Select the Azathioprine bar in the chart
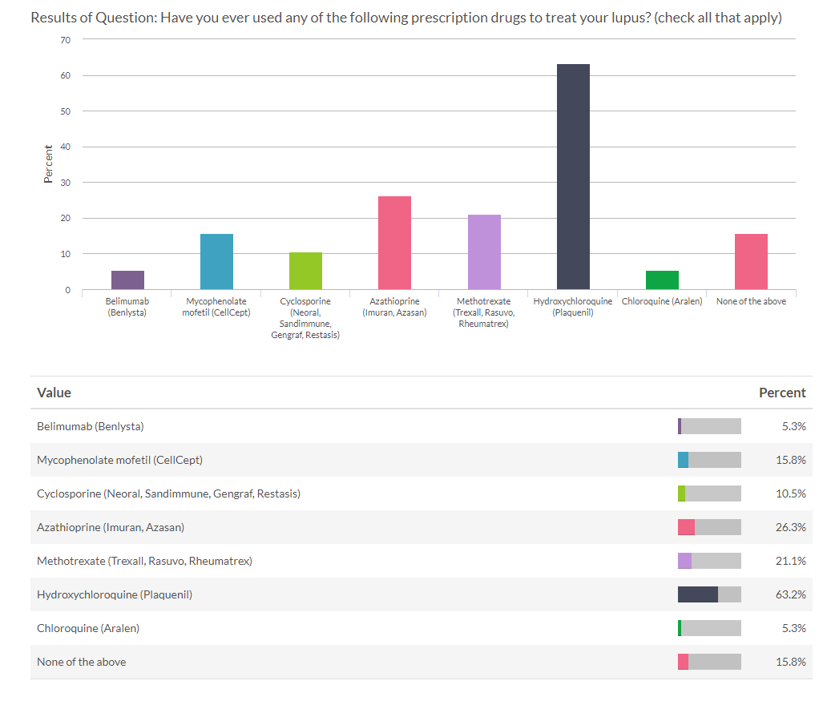 point(394,243)
